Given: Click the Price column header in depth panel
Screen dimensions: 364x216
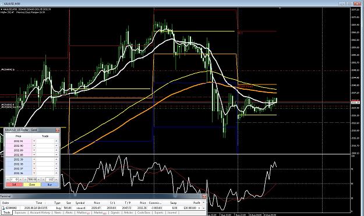Looking at the screenshot, I should (18, 136).
